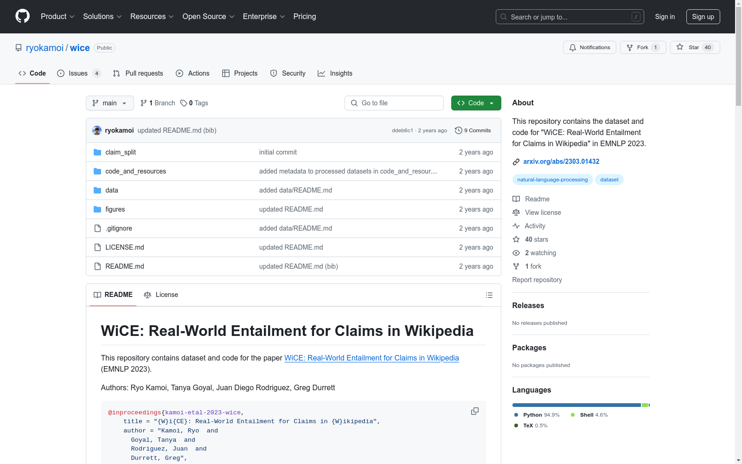
Task: Click the branch icon next to 1 Branch
Action: [x=144, y=103]
